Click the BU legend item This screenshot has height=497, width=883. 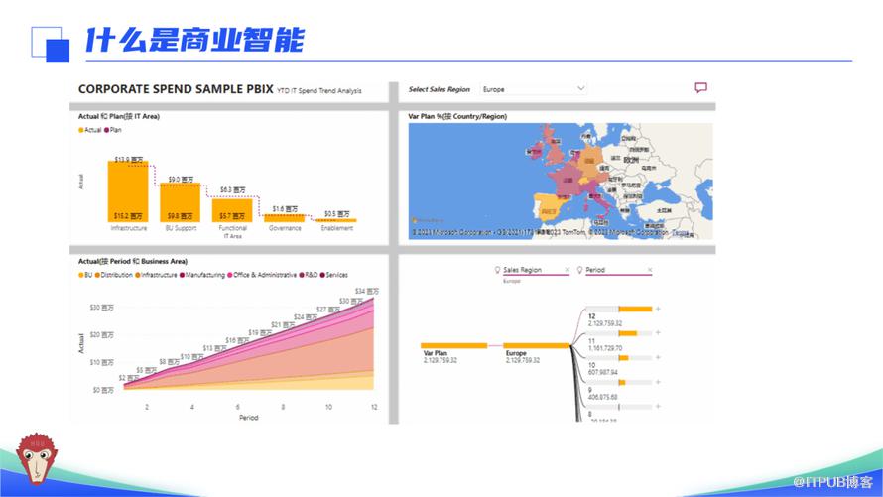click(x=85, y=275)
